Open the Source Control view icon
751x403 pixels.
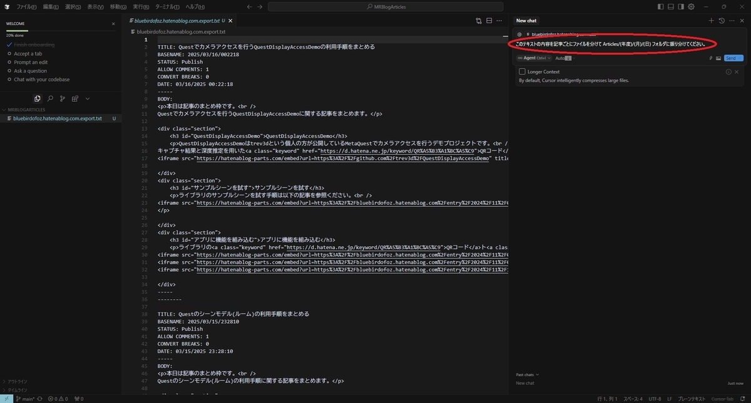(x=63, y=99)
